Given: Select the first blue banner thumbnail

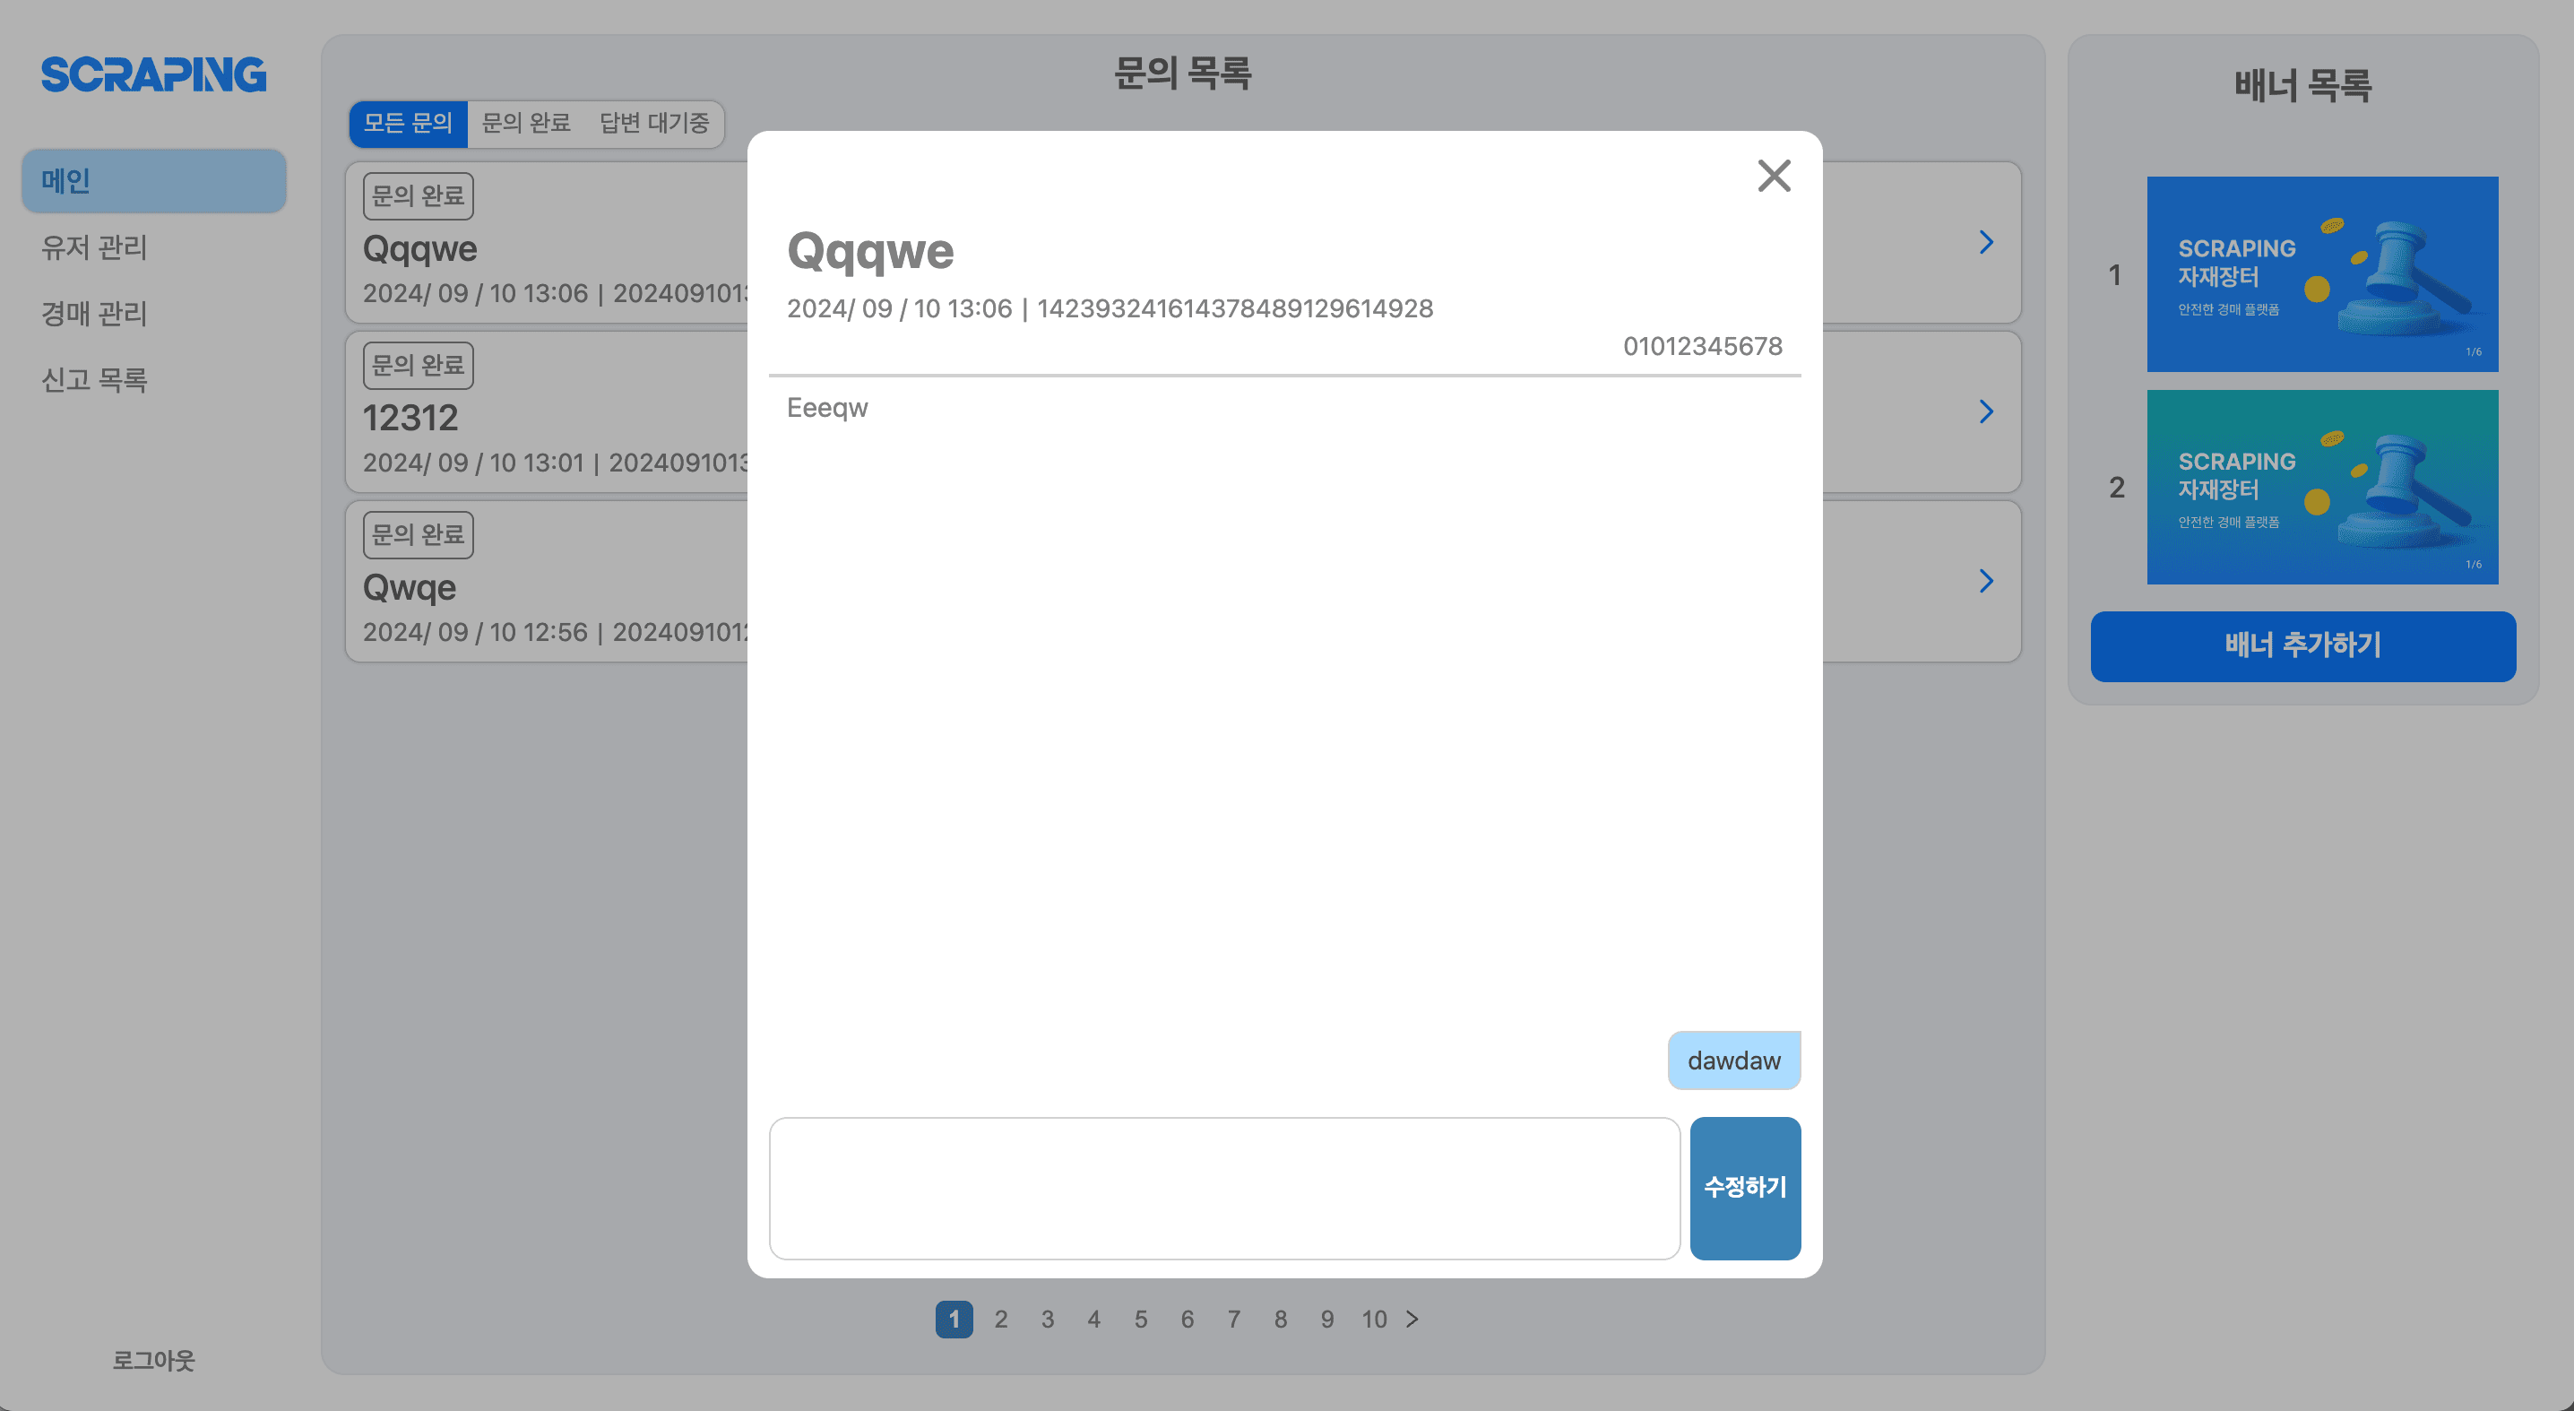Looking at the screenshot, I should (2321, 273).
